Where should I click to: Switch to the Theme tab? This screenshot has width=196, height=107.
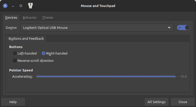click(47, 18)
